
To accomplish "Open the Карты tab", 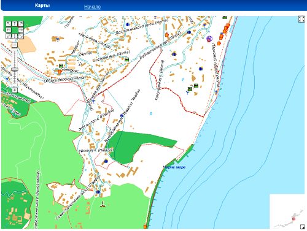I will click(42, 6).
